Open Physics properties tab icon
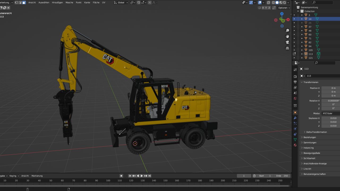Screen dimensions: 340x191 pos(295,129)
